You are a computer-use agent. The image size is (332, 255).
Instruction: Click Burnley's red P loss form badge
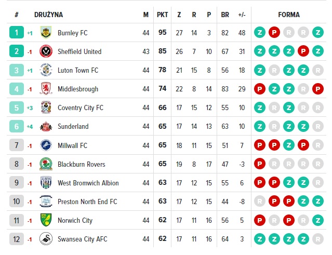274,32
